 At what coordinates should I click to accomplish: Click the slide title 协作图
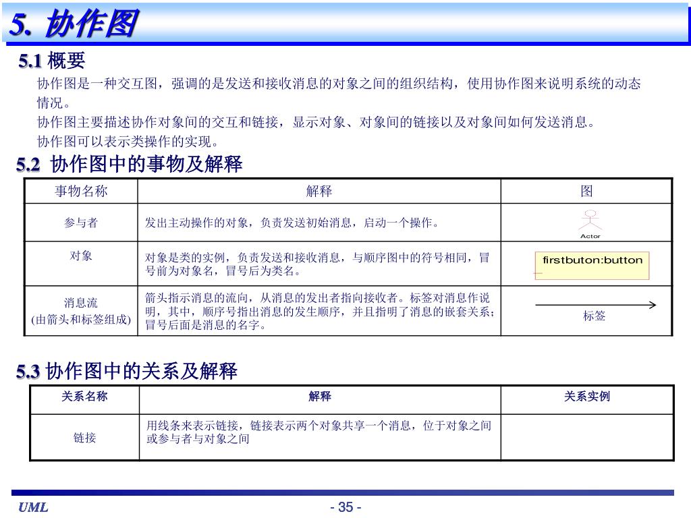coord(92,24)
